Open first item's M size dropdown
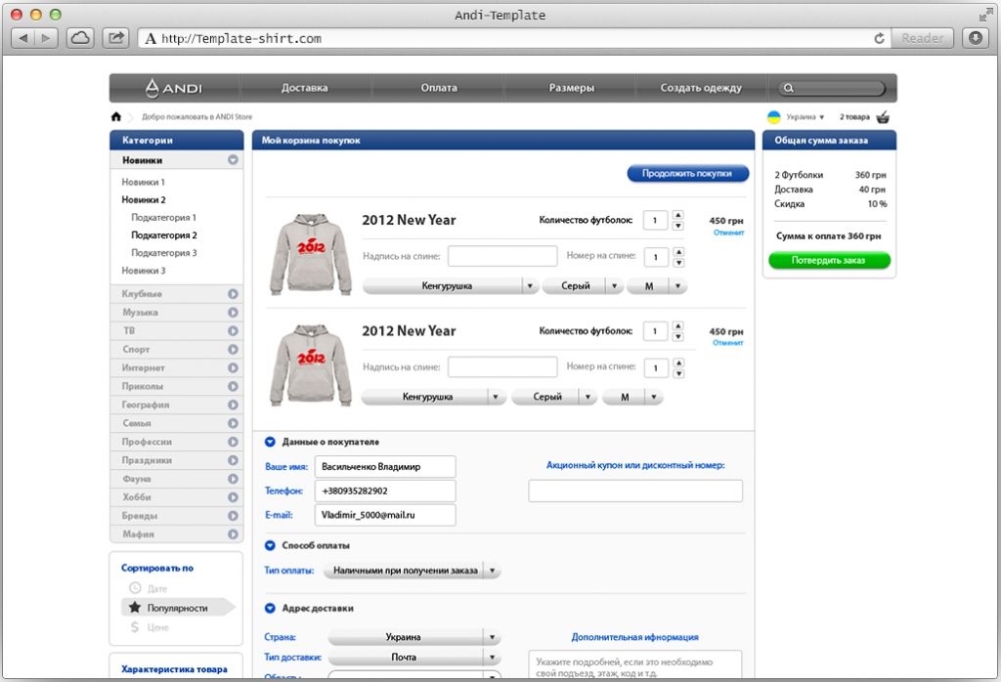The height and width of the screenshot is (682, 1001). [x=657, y=286]
